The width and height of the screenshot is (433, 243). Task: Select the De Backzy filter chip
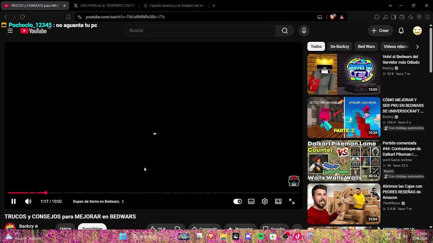[340, 47]
